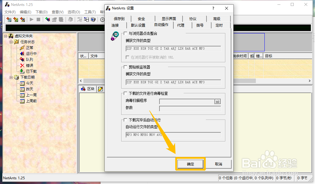Open the 选项(O) menu
The width and height of the screenshot is (315, 184).
pos(74,12)
